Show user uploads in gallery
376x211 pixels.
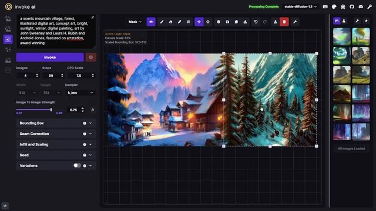pos(344,21)
